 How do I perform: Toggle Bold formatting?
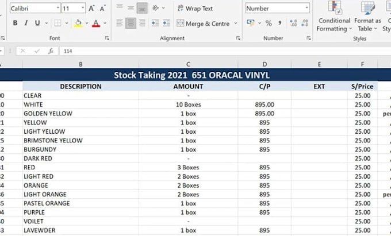tap(15, 23)
